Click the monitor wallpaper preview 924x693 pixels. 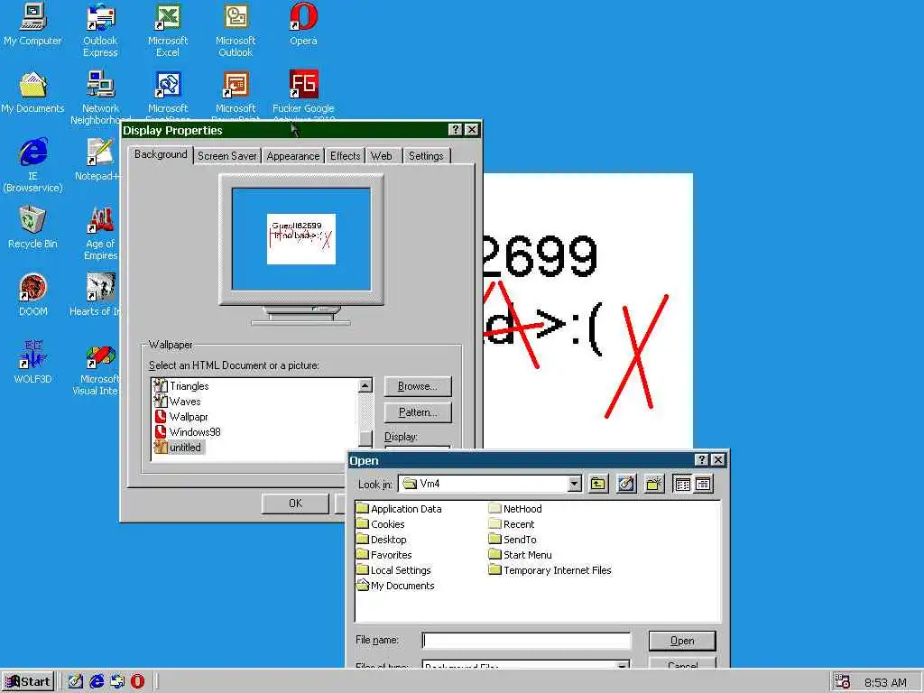[x=301, y=238]
